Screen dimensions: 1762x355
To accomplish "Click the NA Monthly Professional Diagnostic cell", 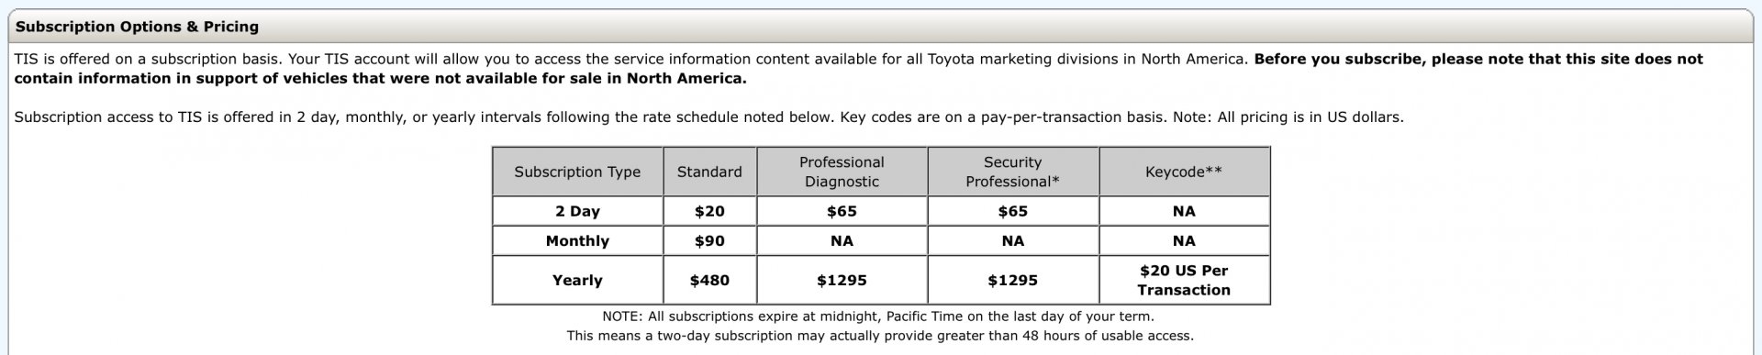I will [x=842, y=241].
